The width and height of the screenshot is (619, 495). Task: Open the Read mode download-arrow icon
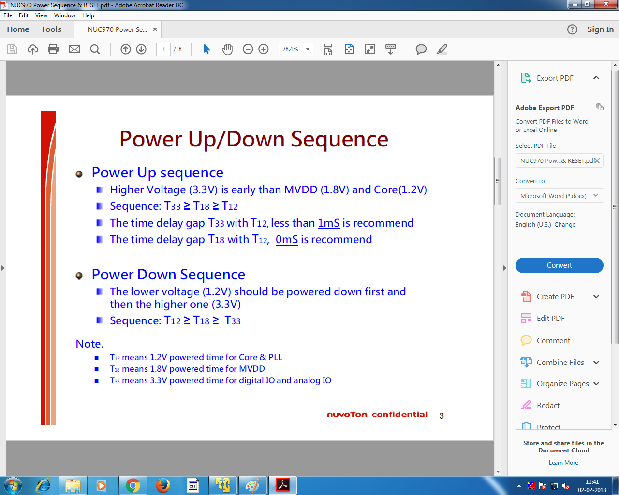point(391,49)
